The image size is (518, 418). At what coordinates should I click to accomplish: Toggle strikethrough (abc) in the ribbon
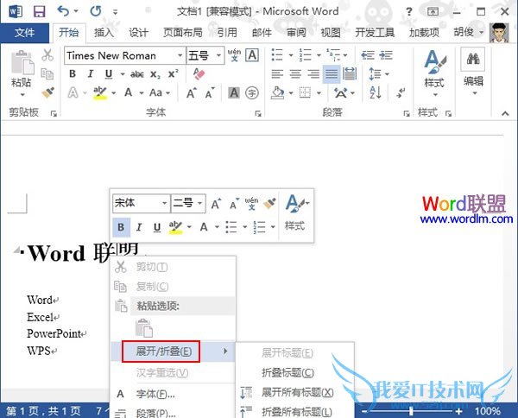pyautogui.click(x=136, y=74)
